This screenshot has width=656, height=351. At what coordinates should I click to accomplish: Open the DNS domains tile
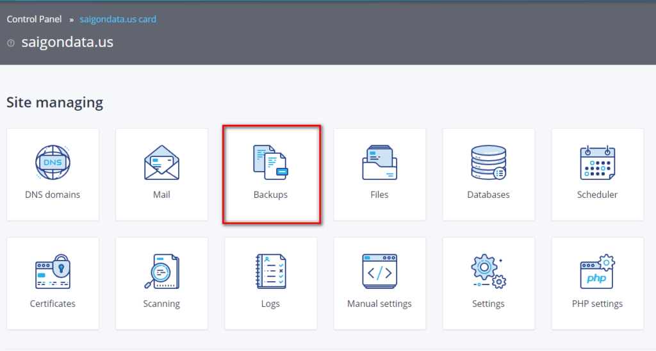click(x=53, y=174)
